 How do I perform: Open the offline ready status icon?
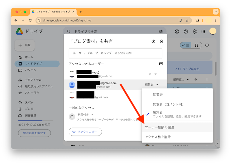point(177,31)
